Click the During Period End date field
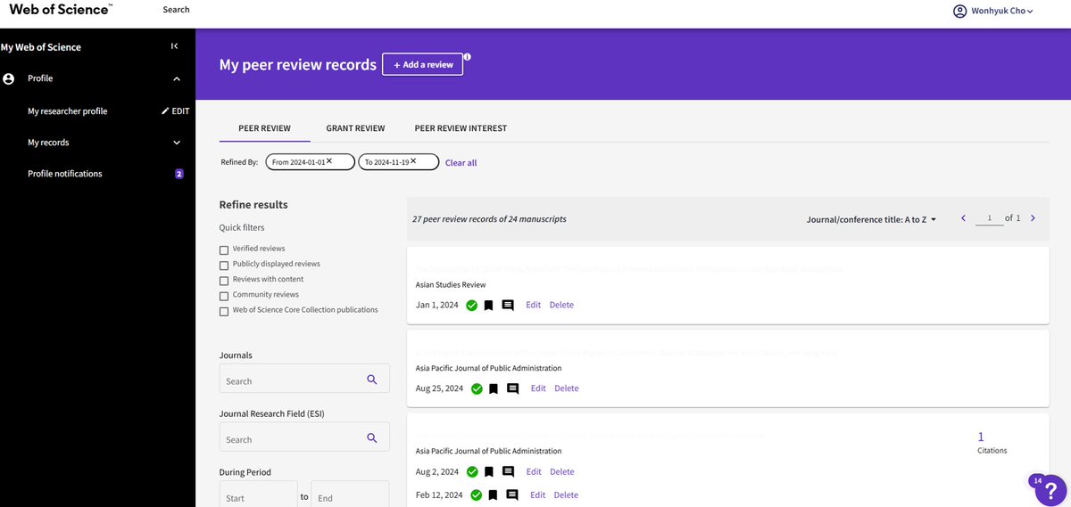This screenshot has height=507, width=1071. pos(350,494)
